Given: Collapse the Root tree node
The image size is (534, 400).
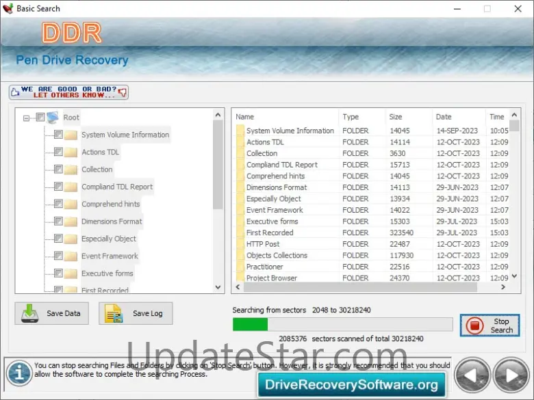Looking at the screenshot, I should (26, 118).
